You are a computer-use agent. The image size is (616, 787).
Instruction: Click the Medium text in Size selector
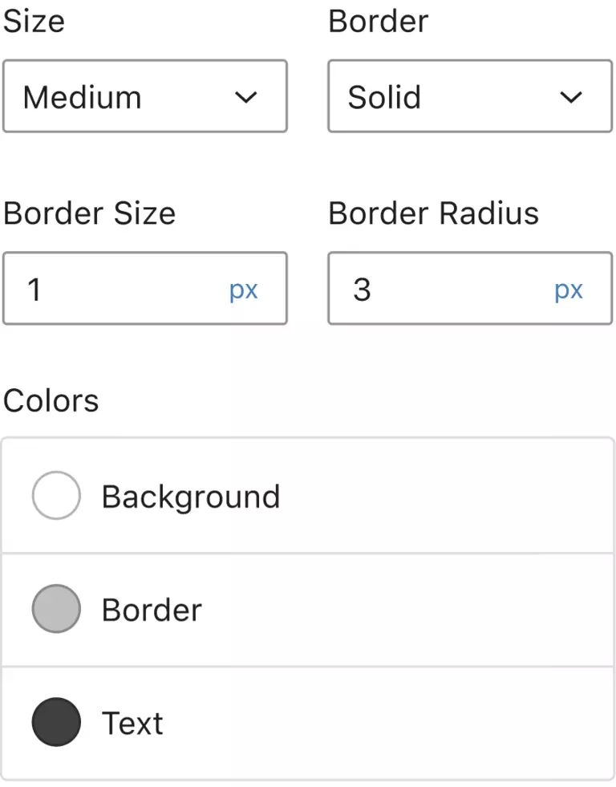[x=82, y=98]
